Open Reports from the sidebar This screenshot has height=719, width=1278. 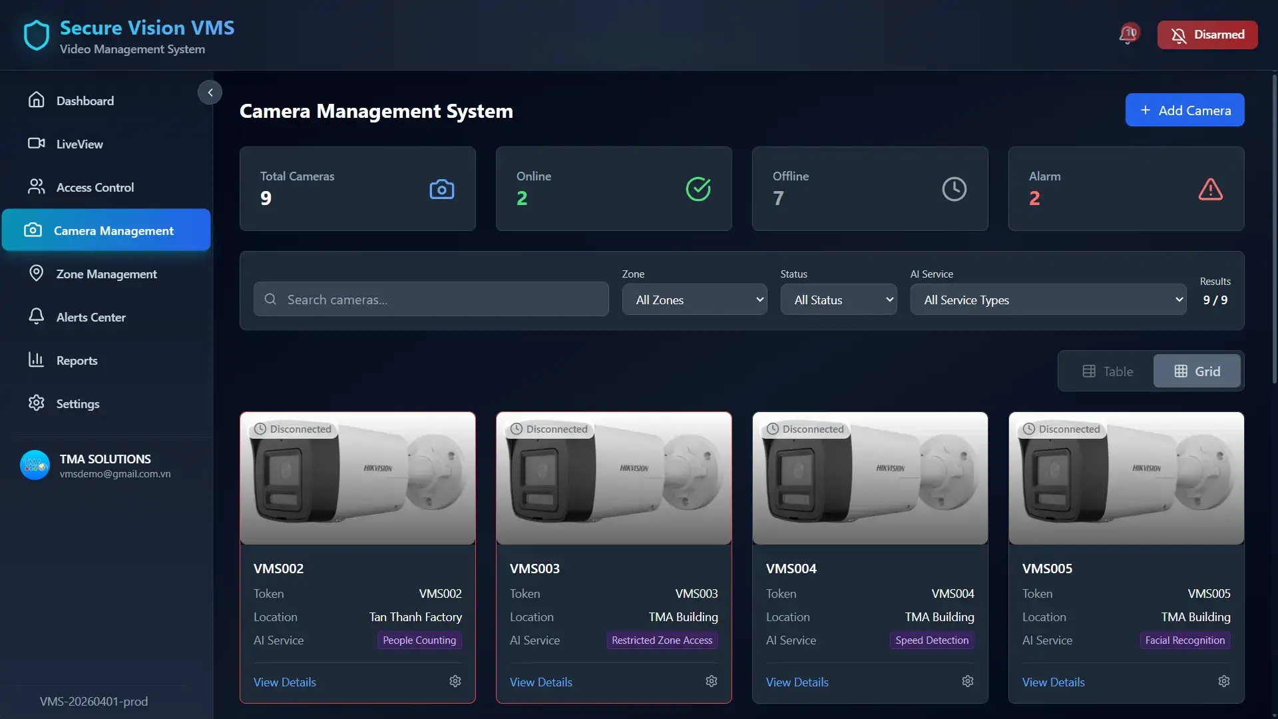pyautogui.click(x=106, y=360)
